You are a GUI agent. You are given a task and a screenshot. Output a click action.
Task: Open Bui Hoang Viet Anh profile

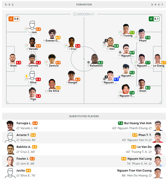[x=138, y=123]
